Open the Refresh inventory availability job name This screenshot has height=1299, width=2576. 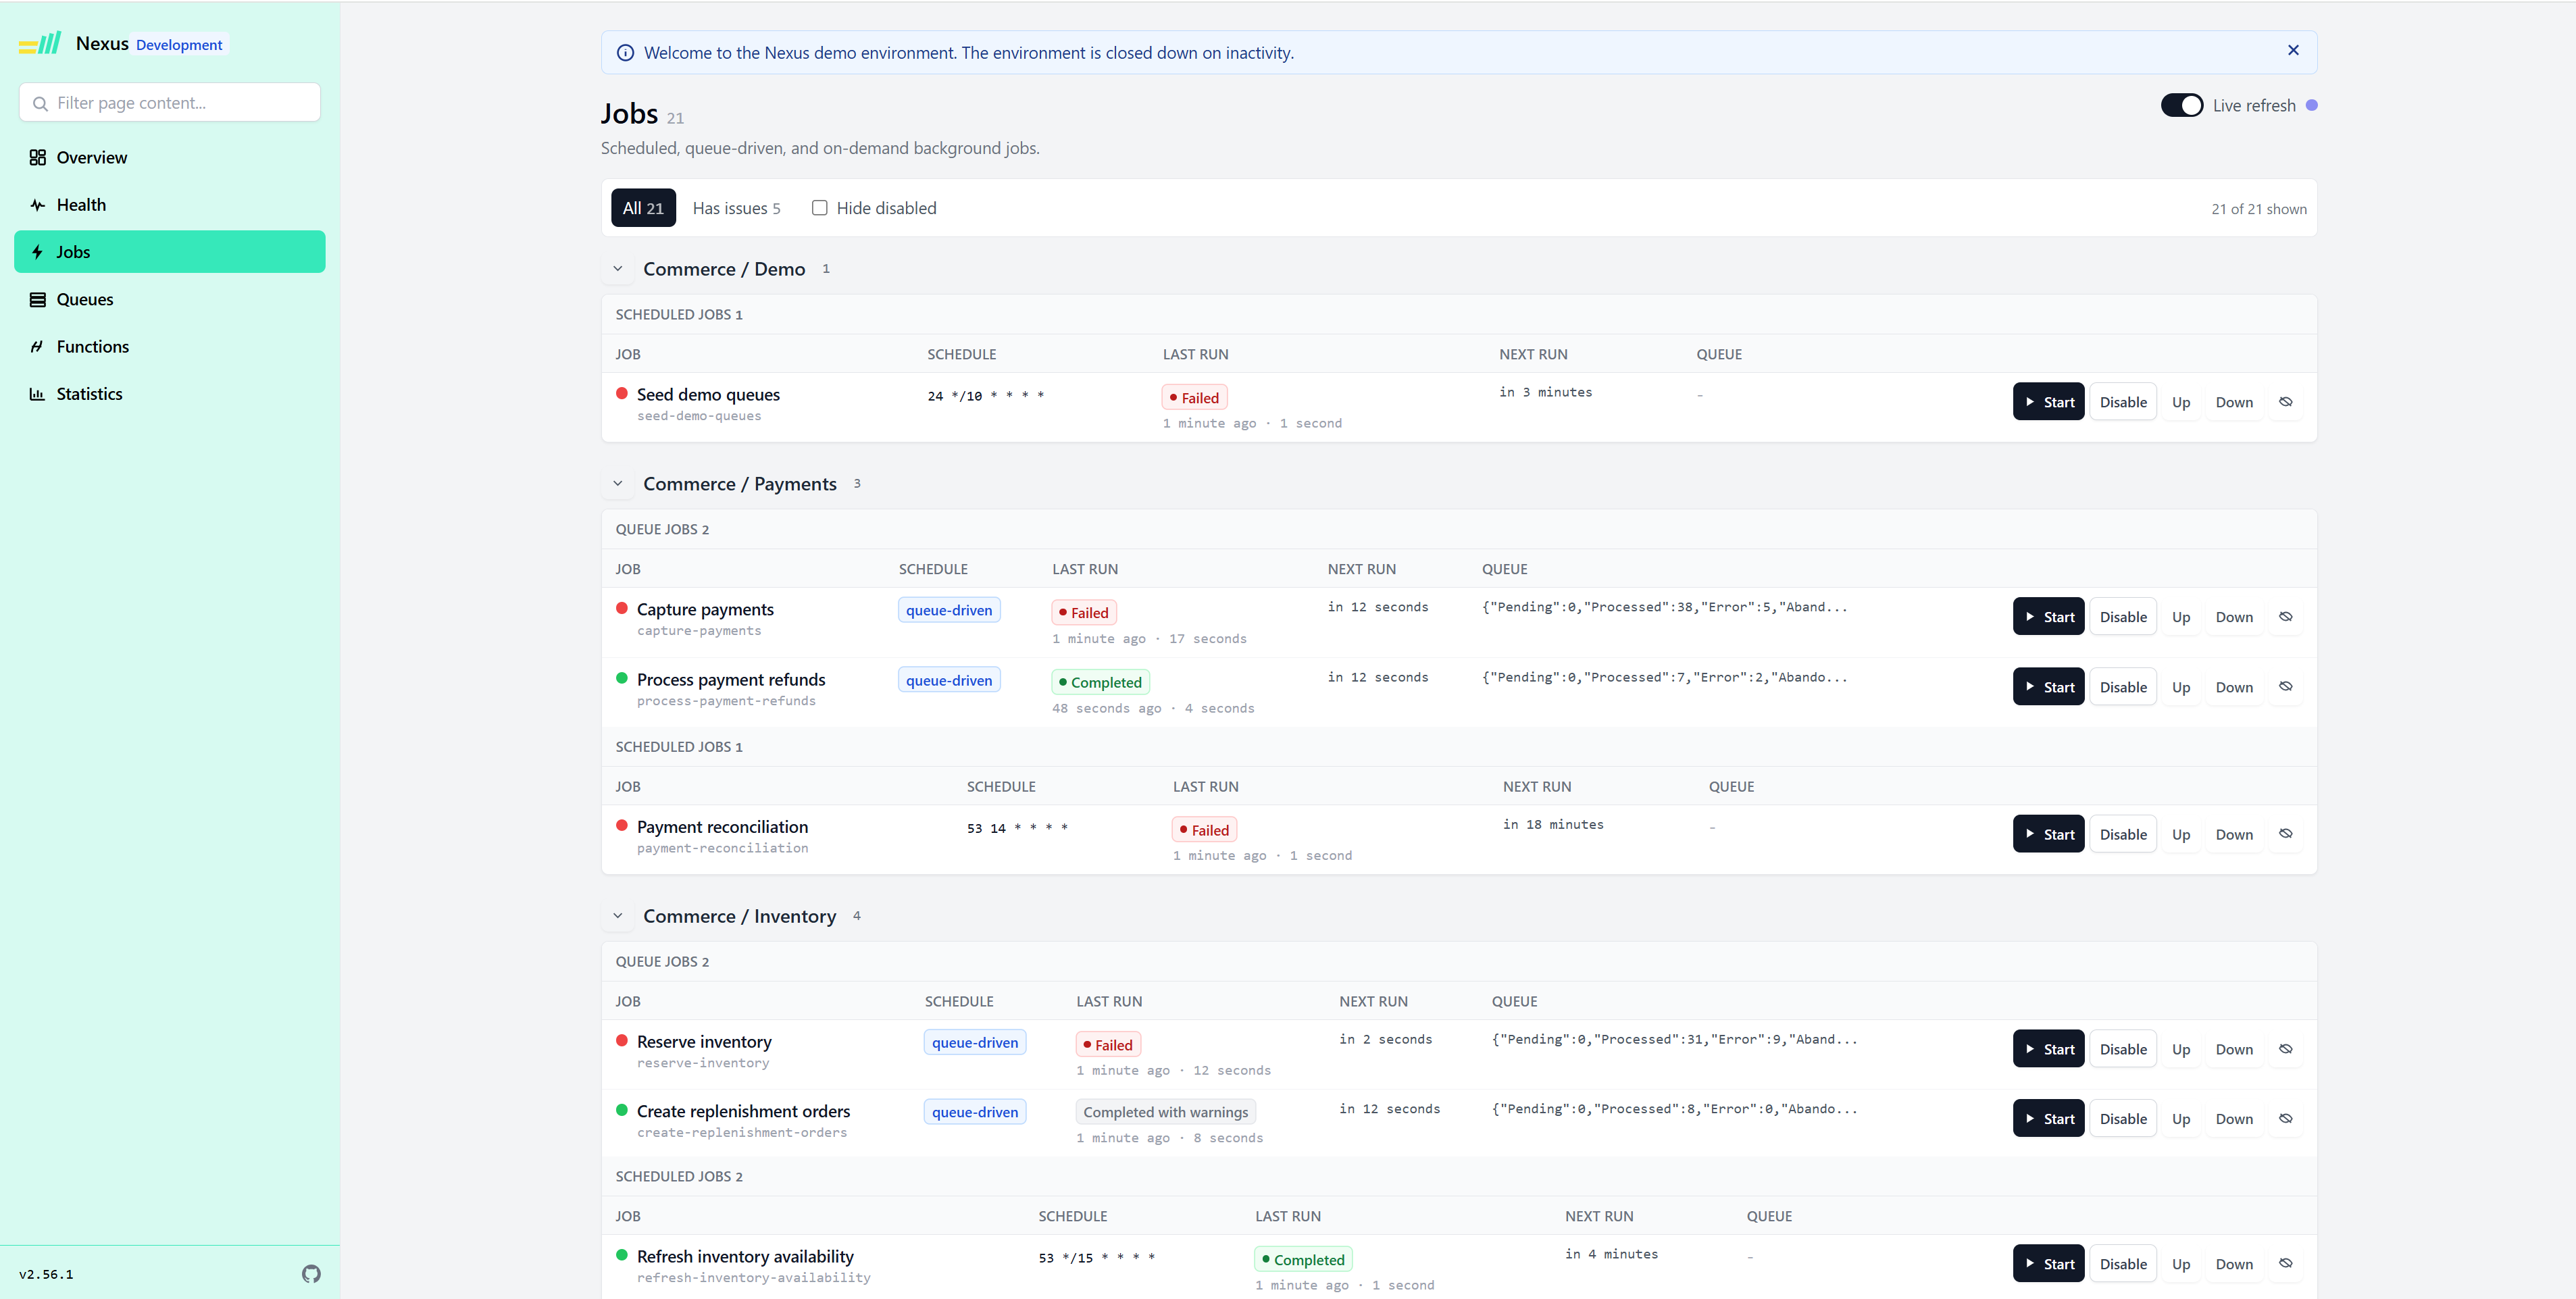(745, 1256)
